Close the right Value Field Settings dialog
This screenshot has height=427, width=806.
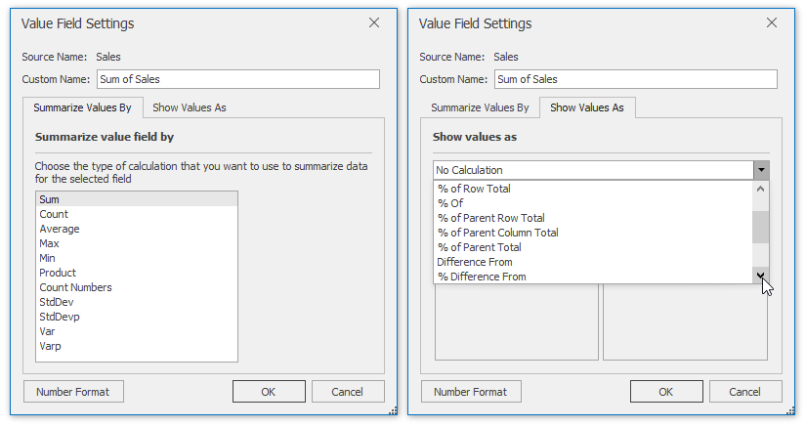[x=772, y=23]
